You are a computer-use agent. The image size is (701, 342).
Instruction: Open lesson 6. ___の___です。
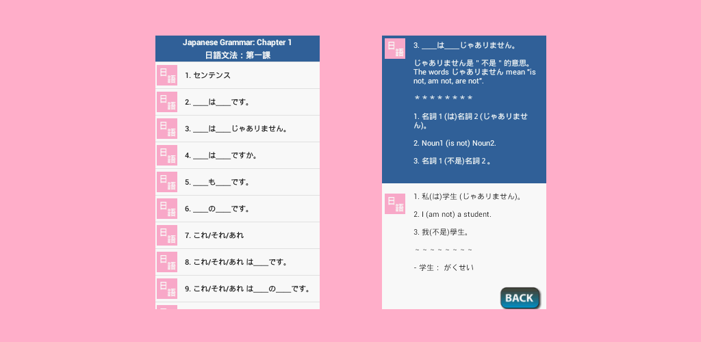217,209
